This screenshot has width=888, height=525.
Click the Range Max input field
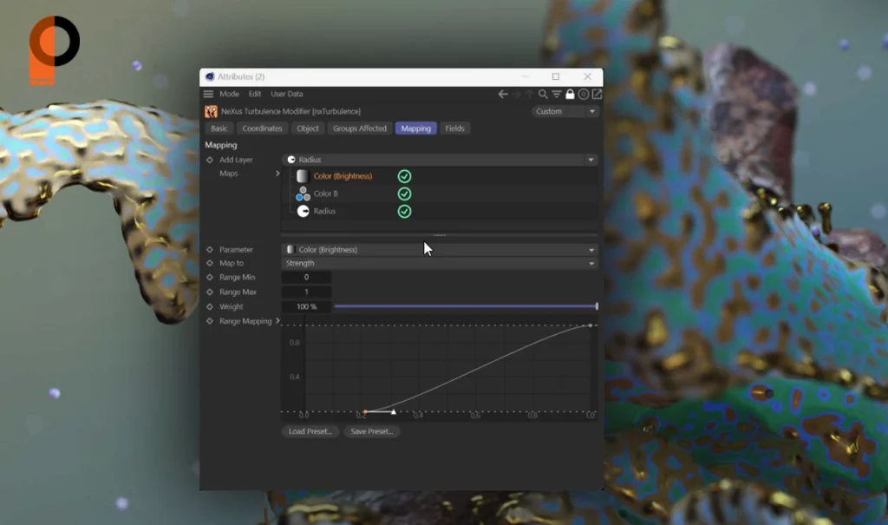[x=306, y=292]
